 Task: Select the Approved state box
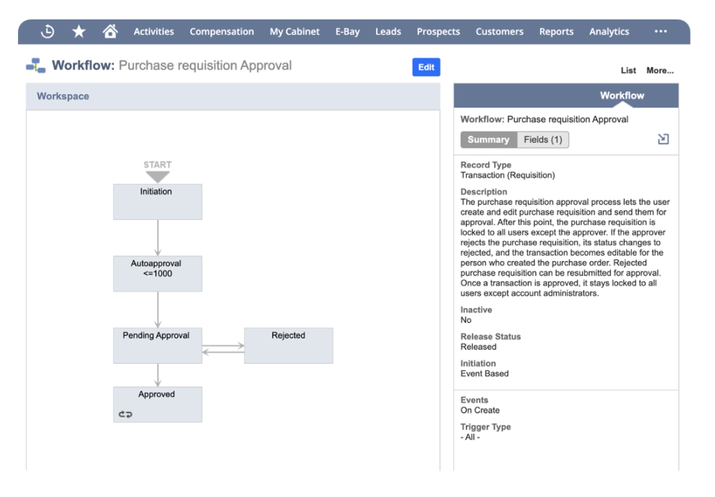point(158,405)
